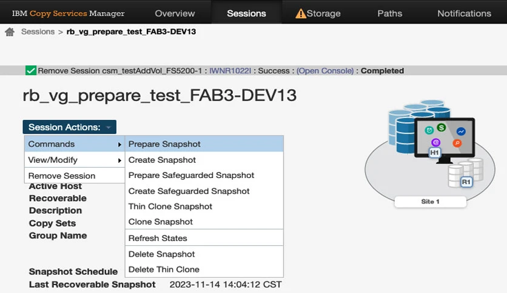Click the Recoverable label
507x293 pixels.
[58, 198]
